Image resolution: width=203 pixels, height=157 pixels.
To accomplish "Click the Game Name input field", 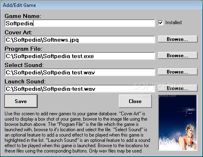I will (x=80, y=23).
